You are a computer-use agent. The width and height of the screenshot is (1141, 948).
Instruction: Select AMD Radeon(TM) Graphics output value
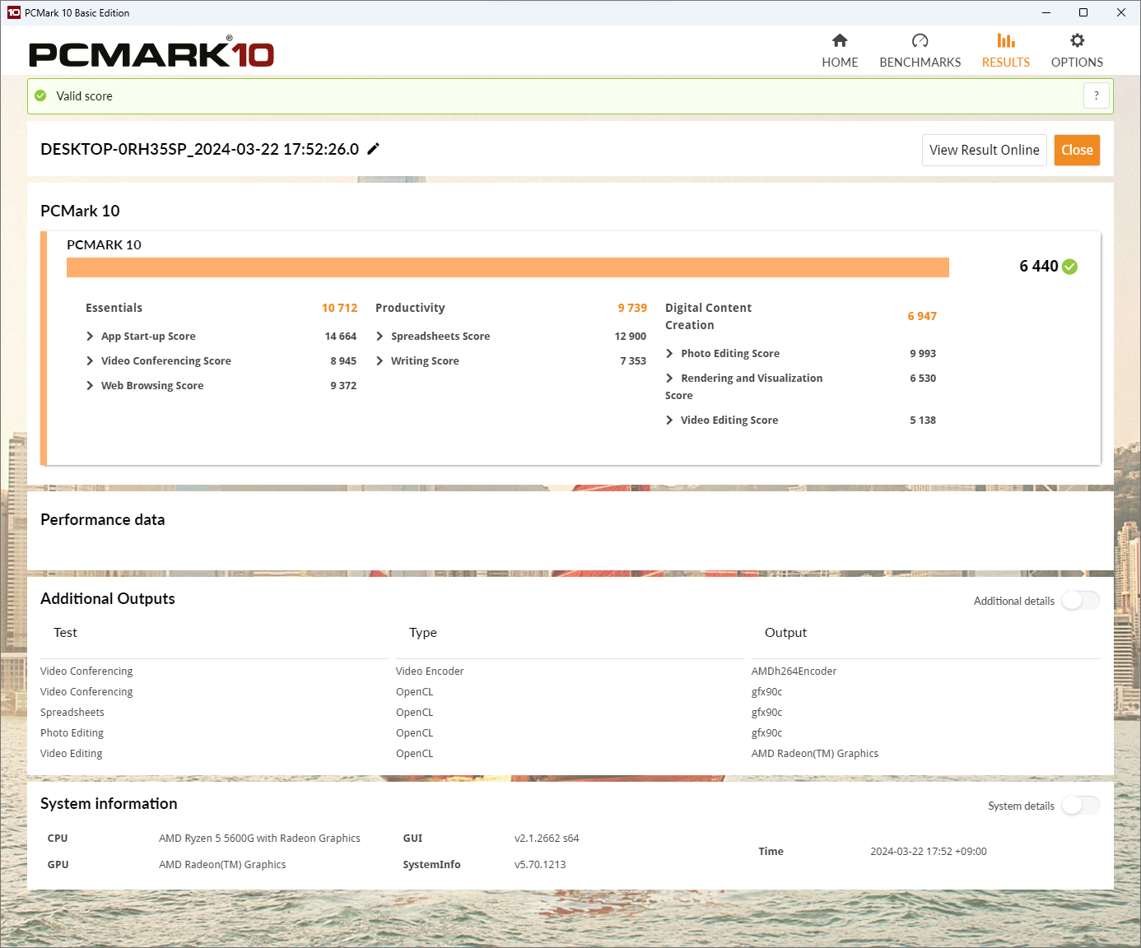tap(814, 753)
